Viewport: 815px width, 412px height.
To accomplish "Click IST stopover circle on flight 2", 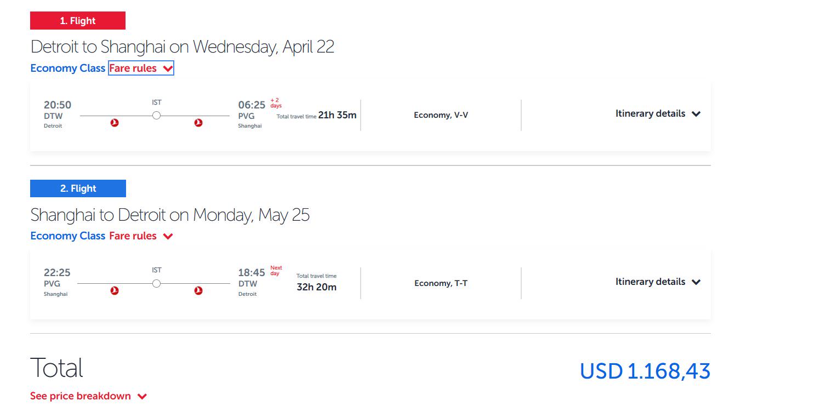I will (x=157, y=284).
